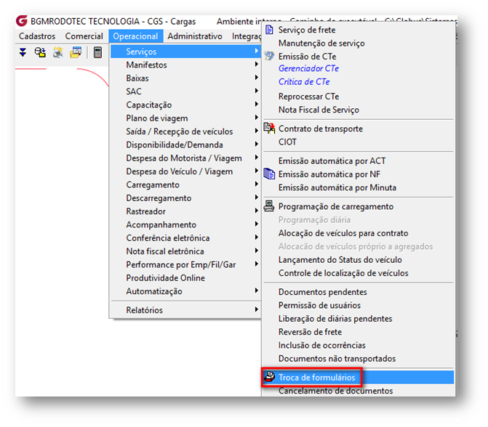The width and height of the screenshot is (488, 427).
Task: Open Alocação de veículos para contrato
Action: tap(343, 233)
